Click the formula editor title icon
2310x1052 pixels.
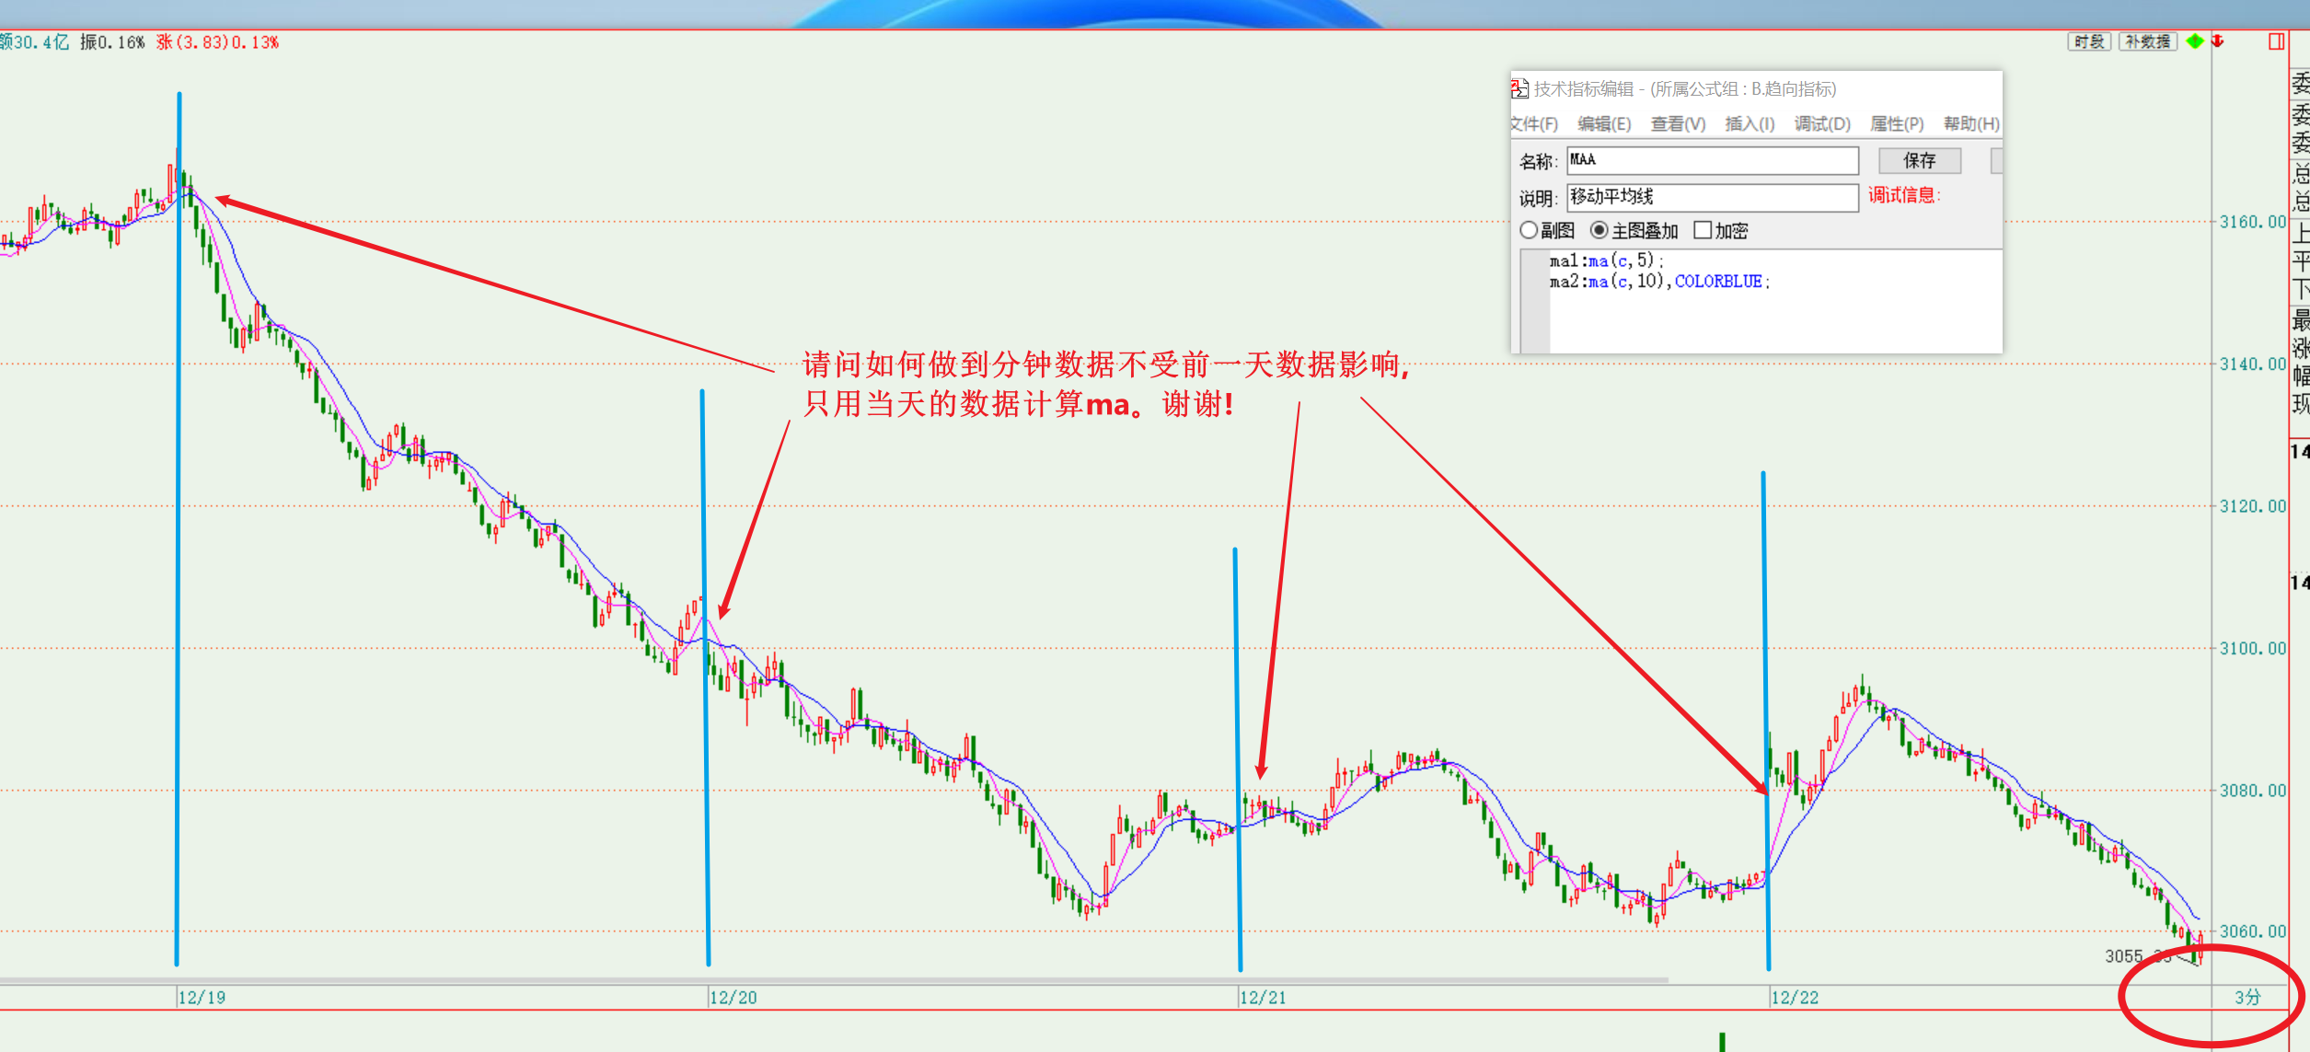click(1519, 88)
